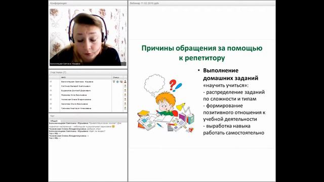Click smiley emoji in chat message

113,126
